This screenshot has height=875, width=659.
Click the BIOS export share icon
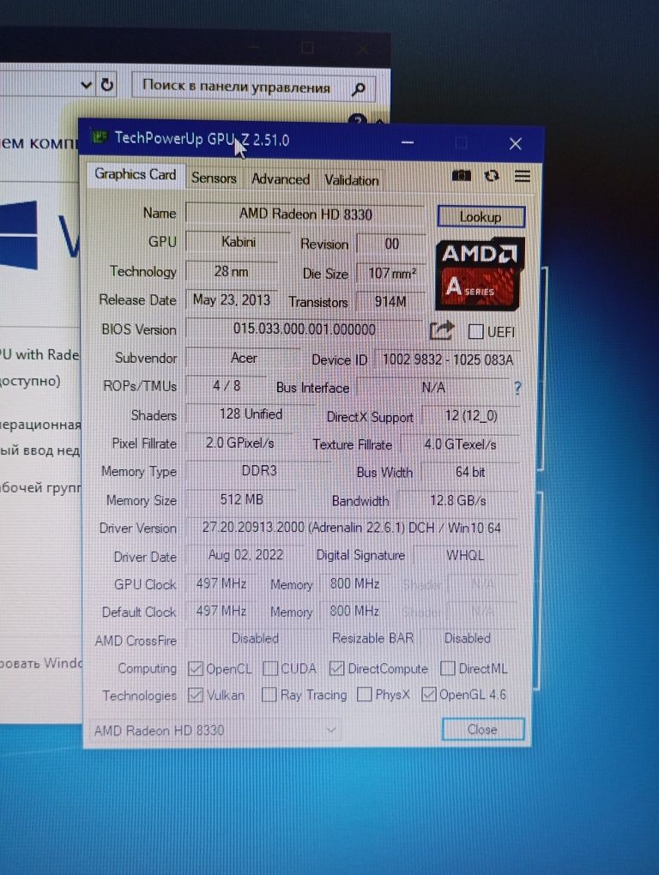(441, 330)
